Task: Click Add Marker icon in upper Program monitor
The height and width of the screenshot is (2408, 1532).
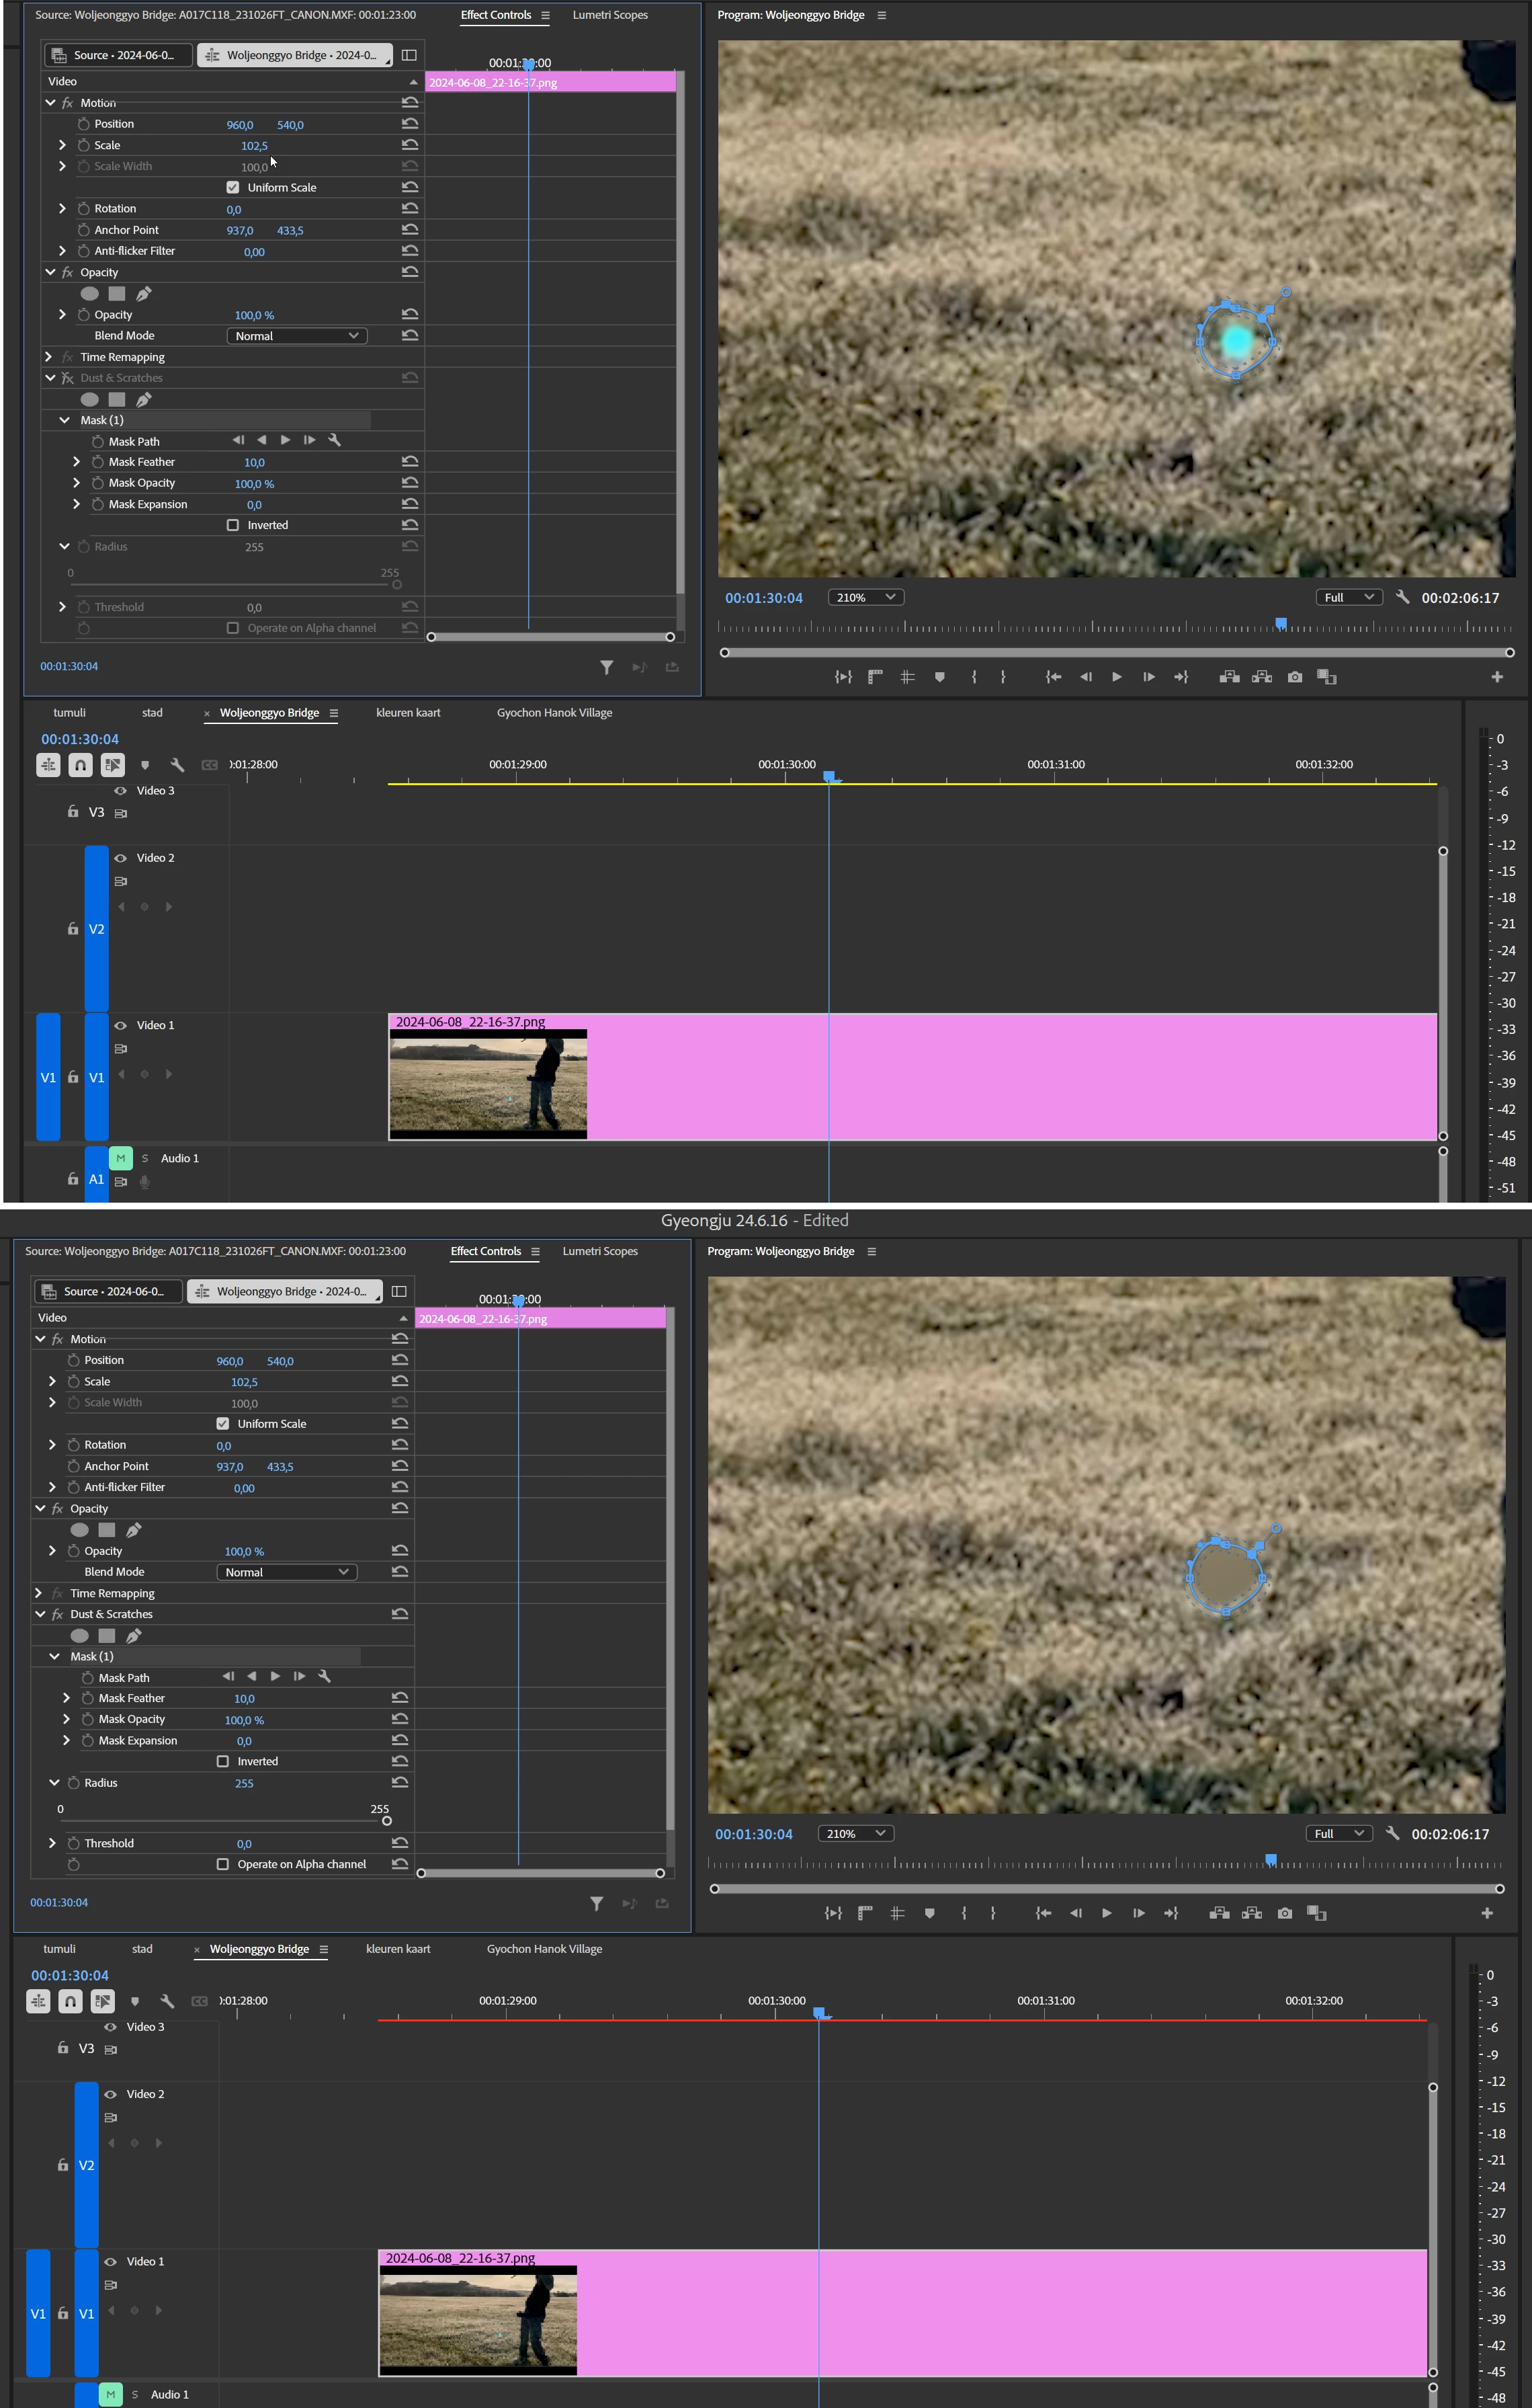Action: [939, 677]
